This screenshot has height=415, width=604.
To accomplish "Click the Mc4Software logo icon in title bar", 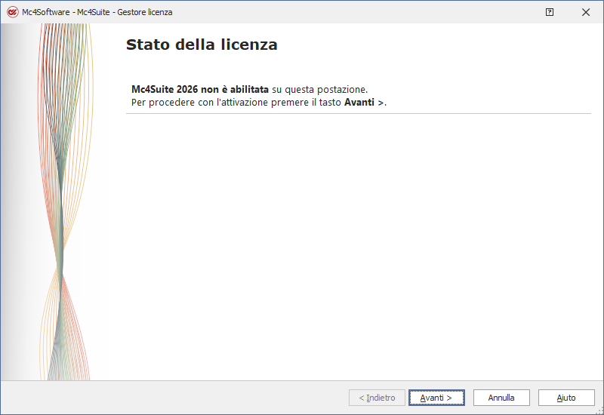I will click(x=12, y=12).
